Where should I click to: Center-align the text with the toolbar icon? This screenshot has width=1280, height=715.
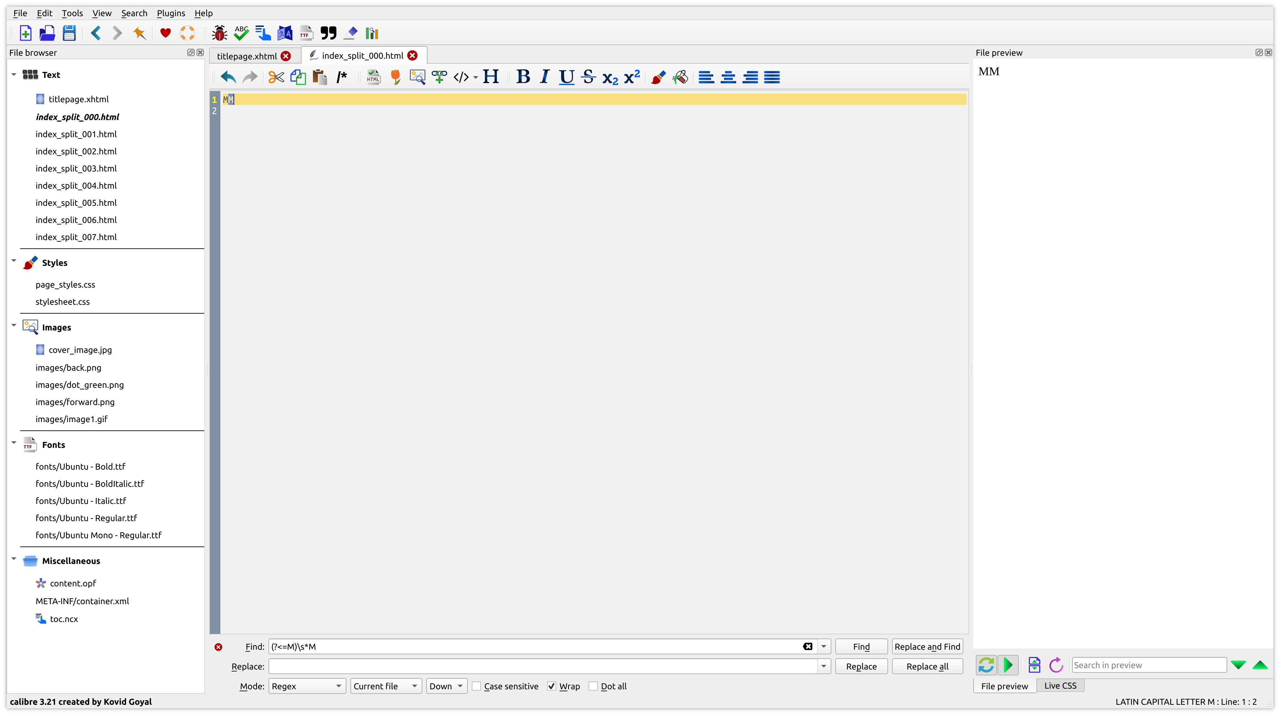click(728, 77)
